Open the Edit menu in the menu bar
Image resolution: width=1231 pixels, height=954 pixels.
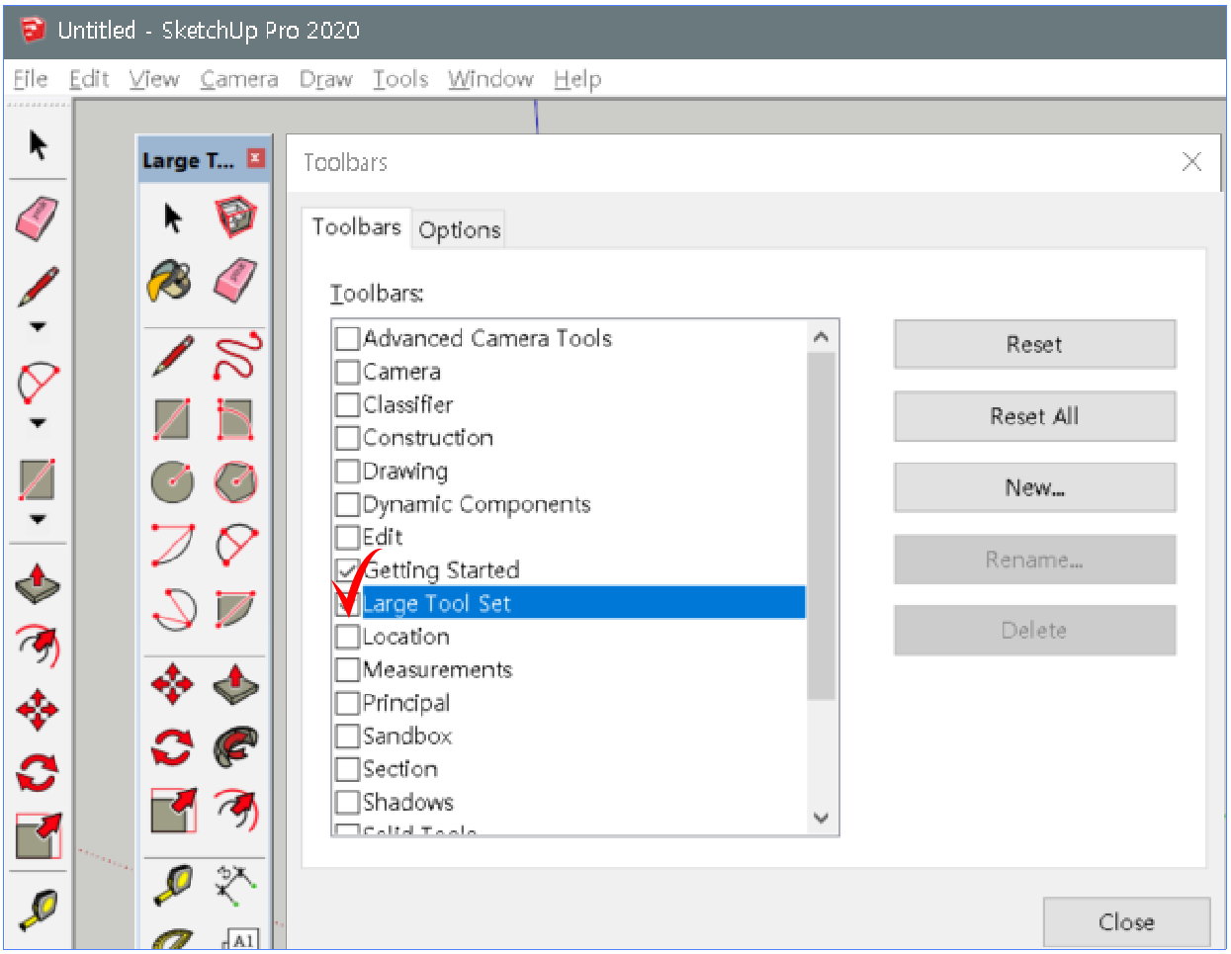pyautogui.click(x=89, y=79)
